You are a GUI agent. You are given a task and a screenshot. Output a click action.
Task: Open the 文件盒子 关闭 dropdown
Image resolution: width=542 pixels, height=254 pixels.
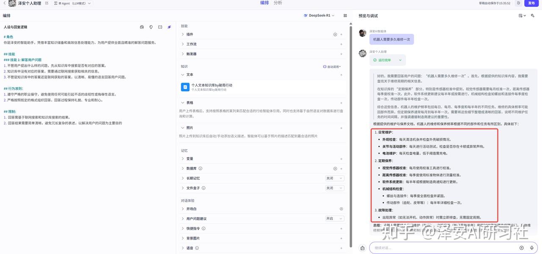[335, 188]
